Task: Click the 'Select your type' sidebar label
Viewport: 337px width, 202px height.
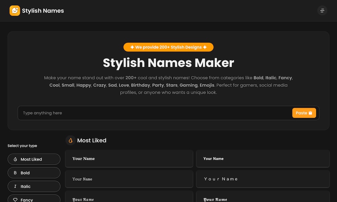Action: (x=22, y=146)
